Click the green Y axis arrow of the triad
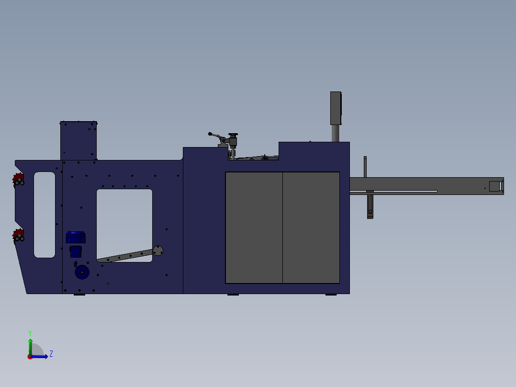The width and height of the screenshot is (516, 387). (30, 346)
